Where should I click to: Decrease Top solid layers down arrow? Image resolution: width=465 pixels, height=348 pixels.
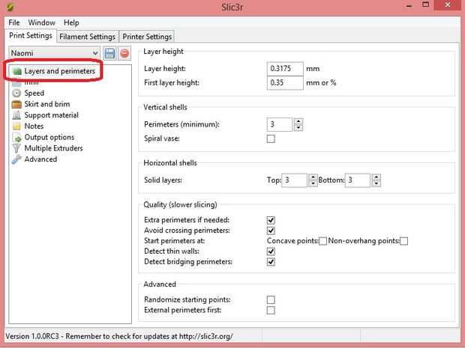[313, 183]
